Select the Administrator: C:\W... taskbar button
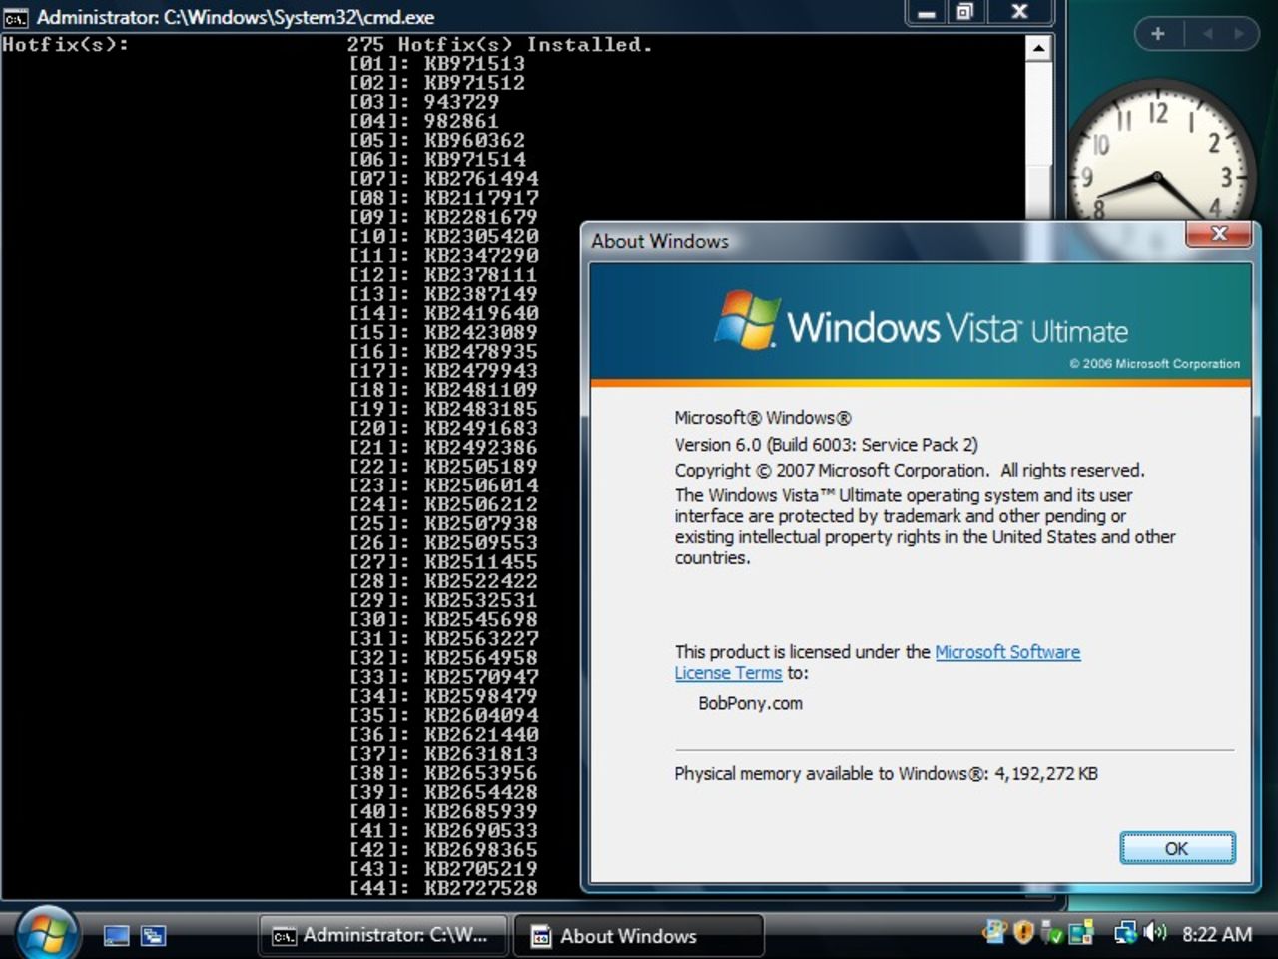1278x959 pixels. (x=382, y=935)
